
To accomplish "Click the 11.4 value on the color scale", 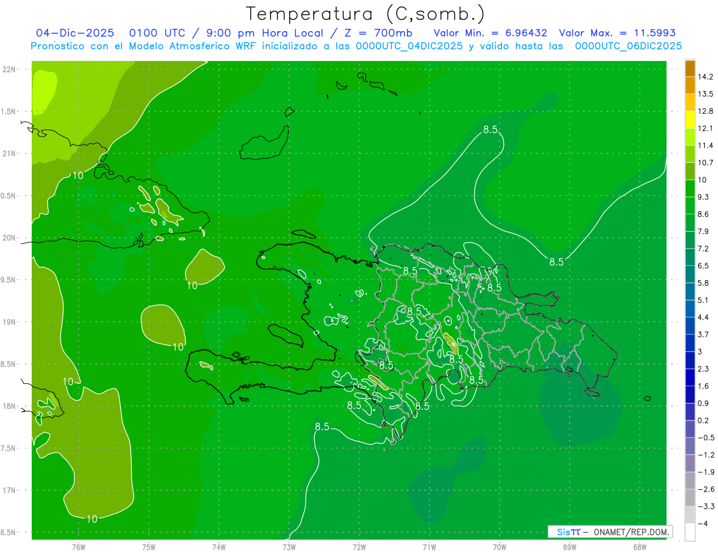I will point(706,145).
